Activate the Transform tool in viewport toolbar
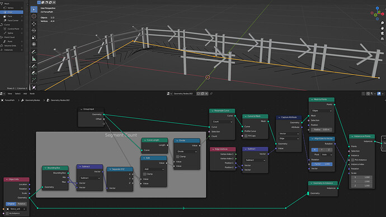386x217 pixels. [34, 45]
